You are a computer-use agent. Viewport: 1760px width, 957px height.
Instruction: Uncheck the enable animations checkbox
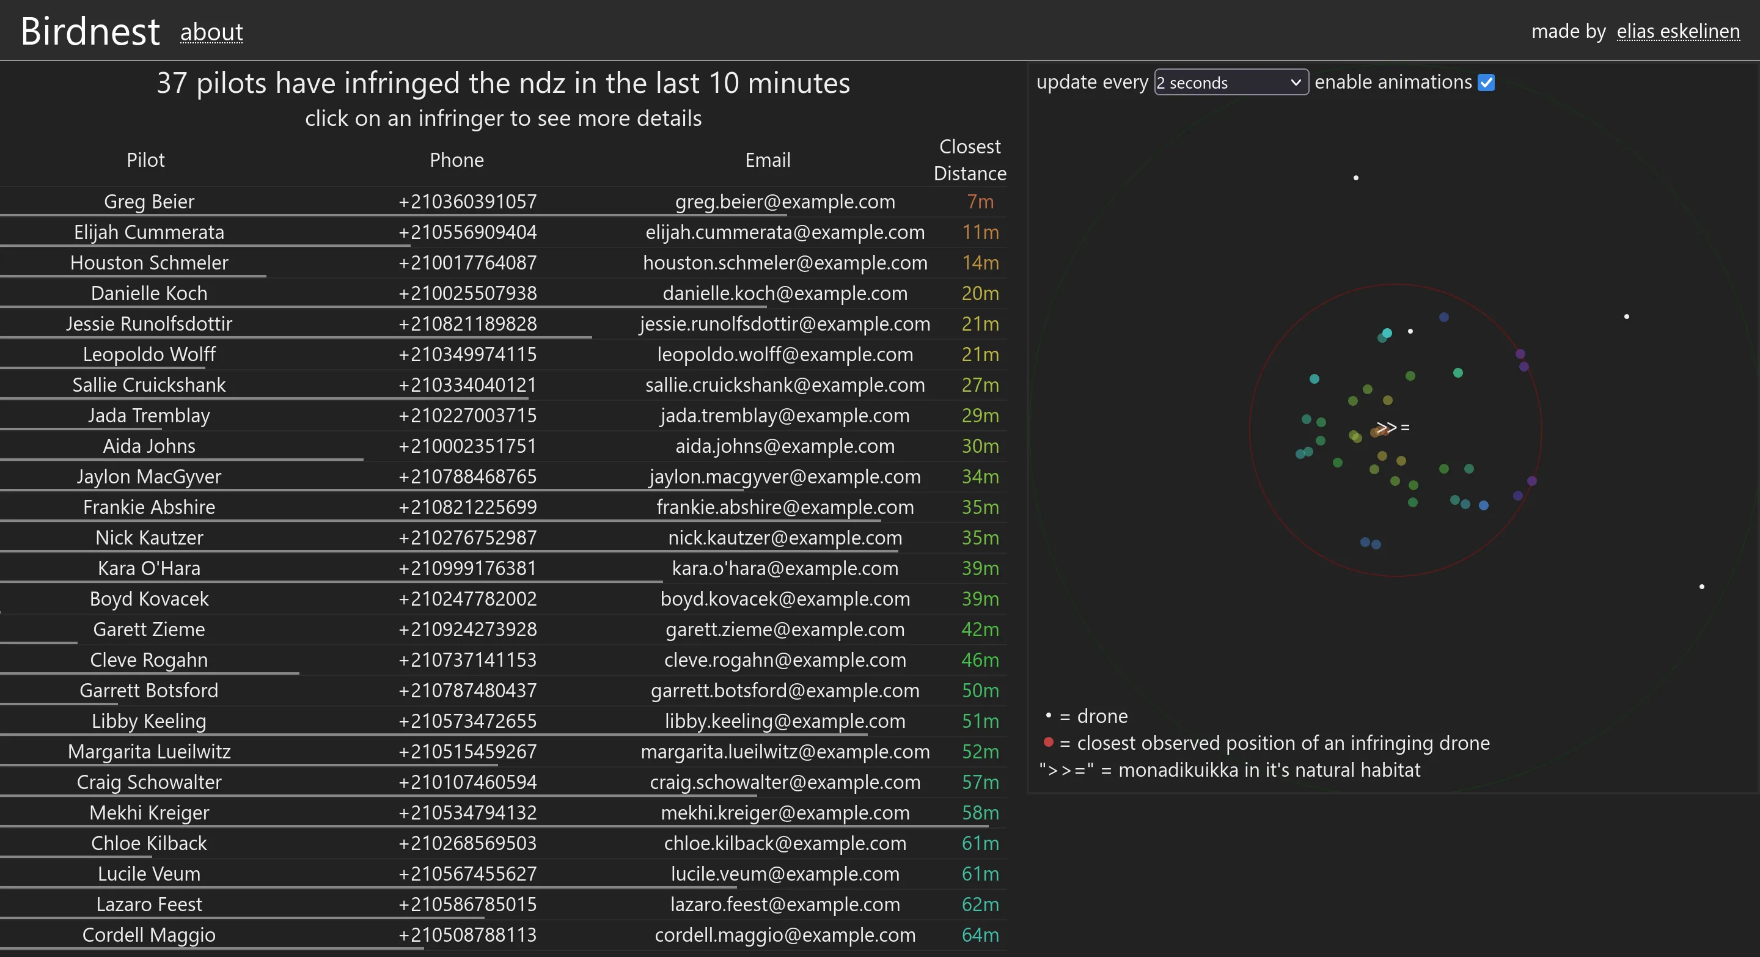1486,82
